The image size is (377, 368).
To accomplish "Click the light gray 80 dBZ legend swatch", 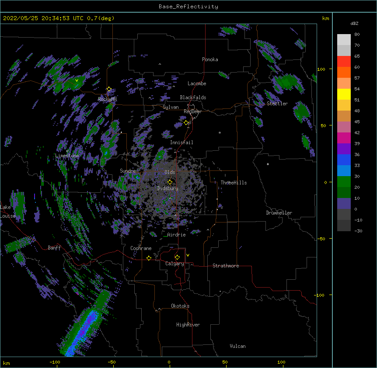I will tap(344, 40).
